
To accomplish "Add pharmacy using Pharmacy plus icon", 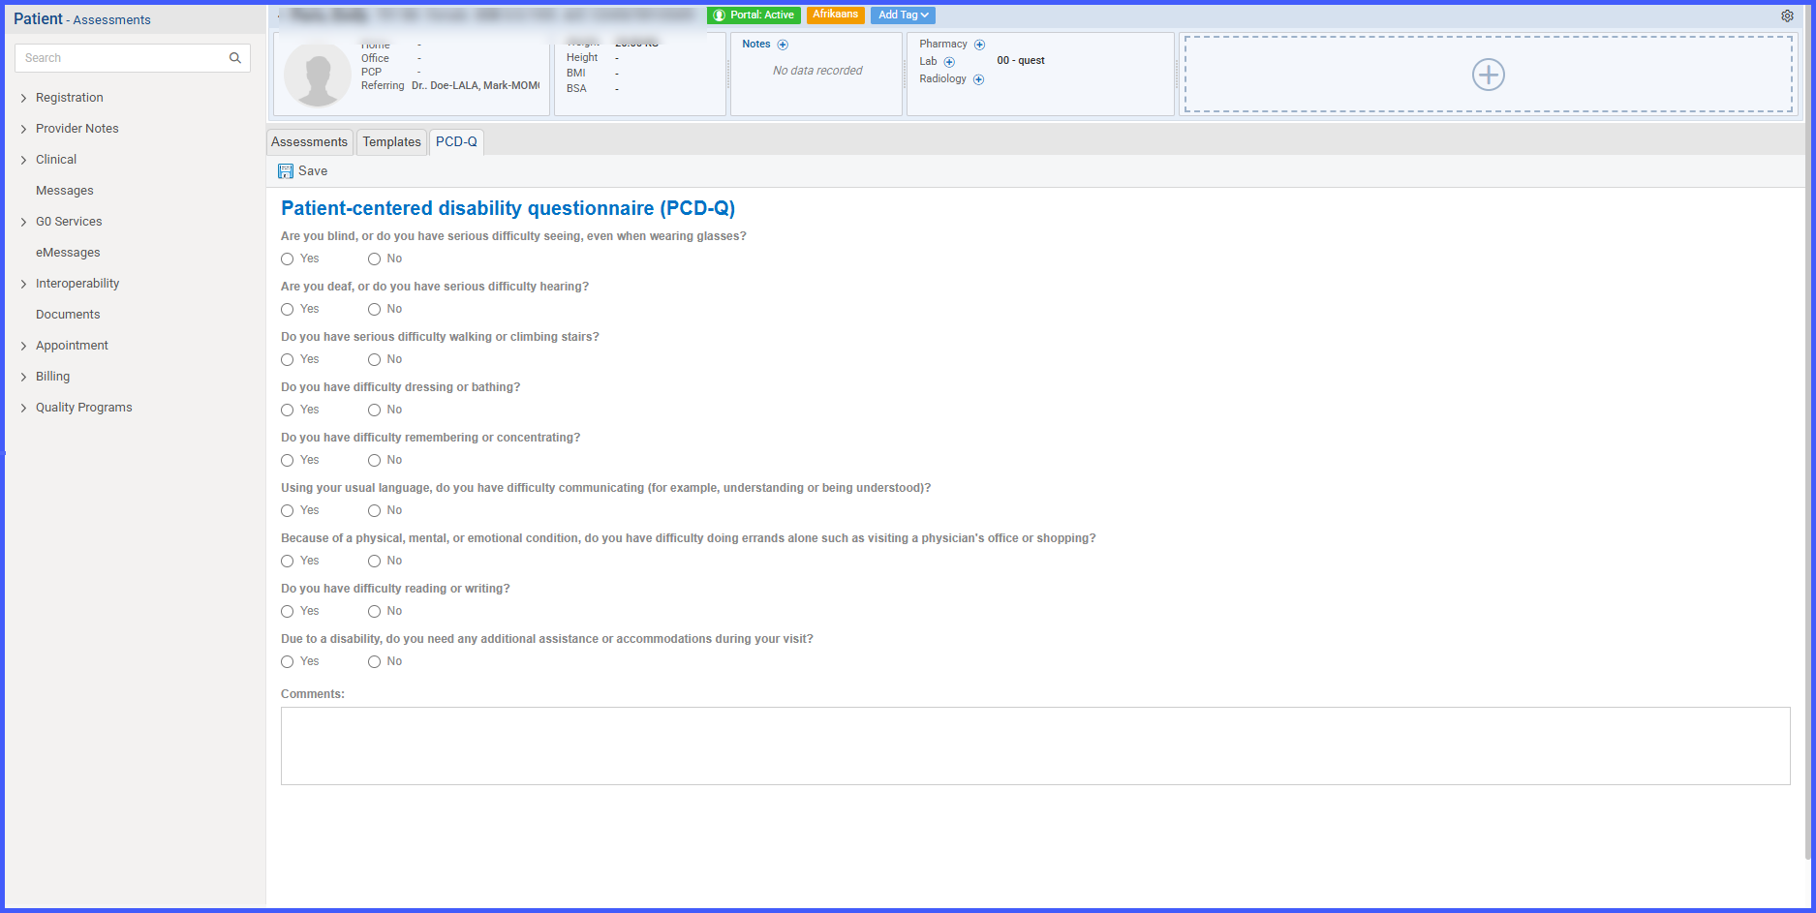I will (x=979, y=45).
